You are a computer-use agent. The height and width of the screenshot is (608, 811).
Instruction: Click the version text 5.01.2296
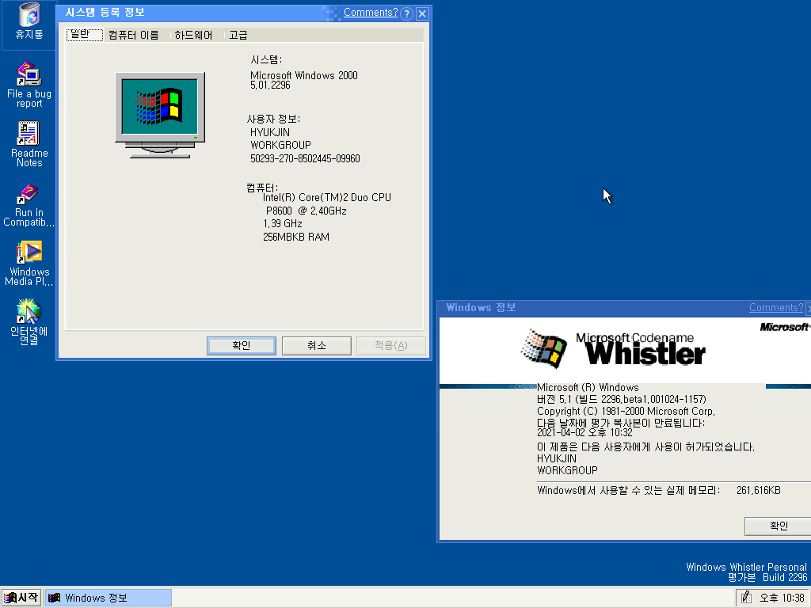pos(270,85)
